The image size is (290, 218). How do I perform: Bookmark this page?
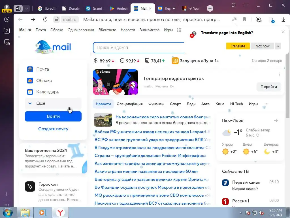244,19
